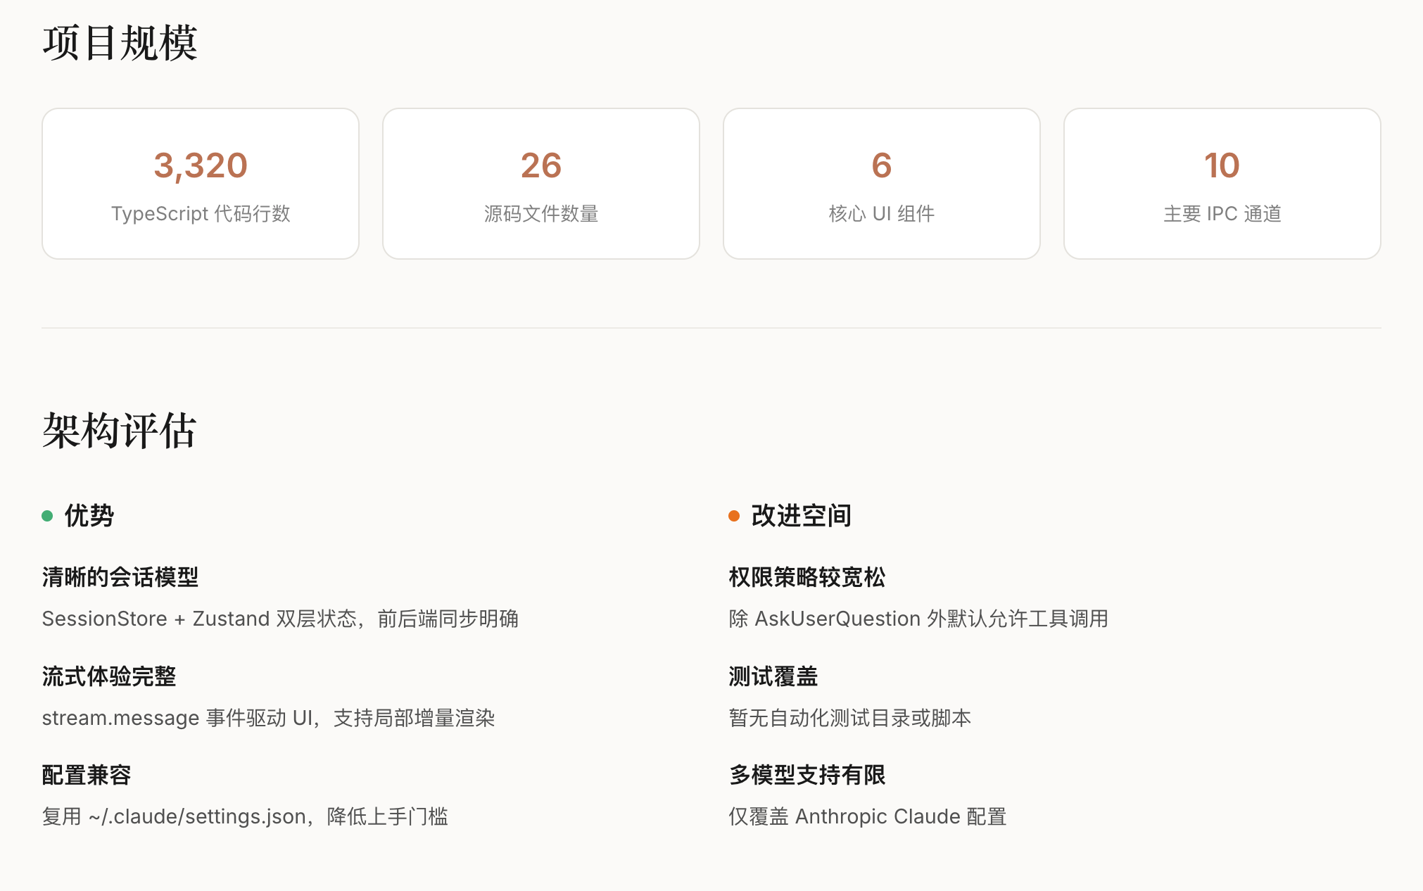
Task: Click the Anthropic Claude 配置 description line
Action: click(868, 816)
